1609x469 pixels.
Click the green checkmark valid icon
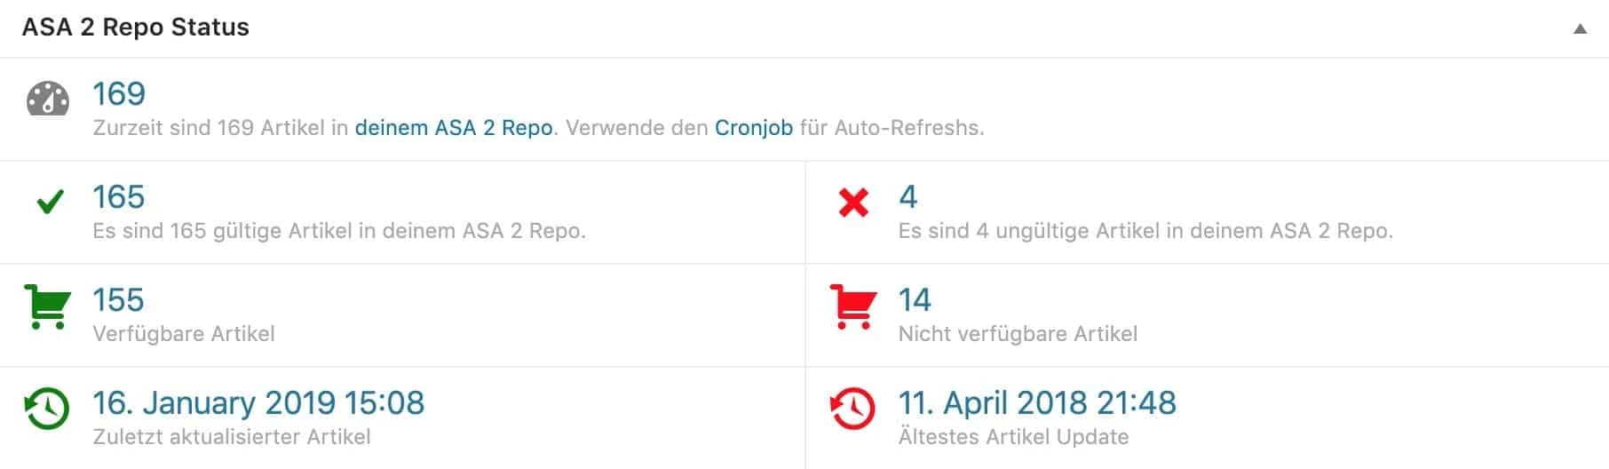pyautogui.click(x=50, y=203)
